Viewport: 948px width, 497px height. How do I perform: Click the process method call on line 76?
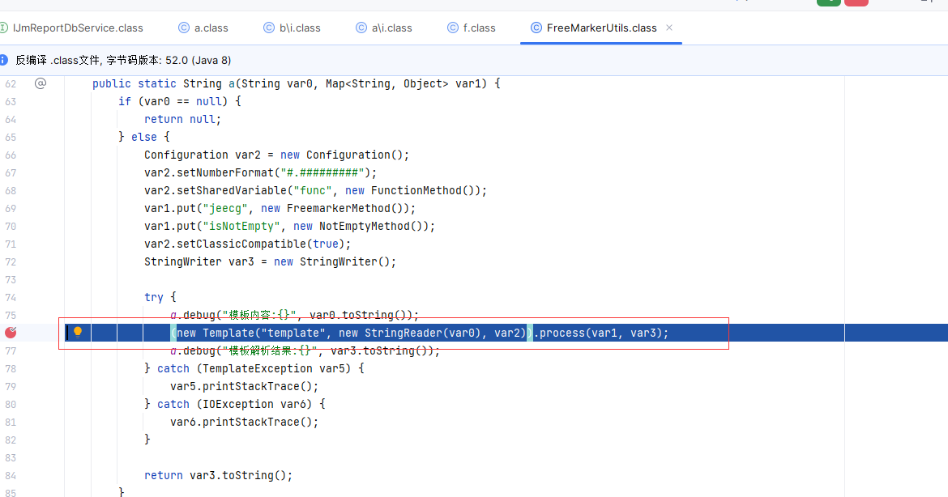coord(562,333)
